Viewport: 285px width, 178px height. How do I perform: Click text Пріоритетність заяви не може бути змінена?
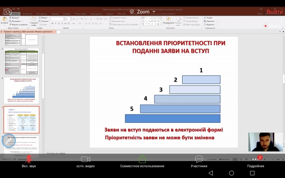click(159, 138)
